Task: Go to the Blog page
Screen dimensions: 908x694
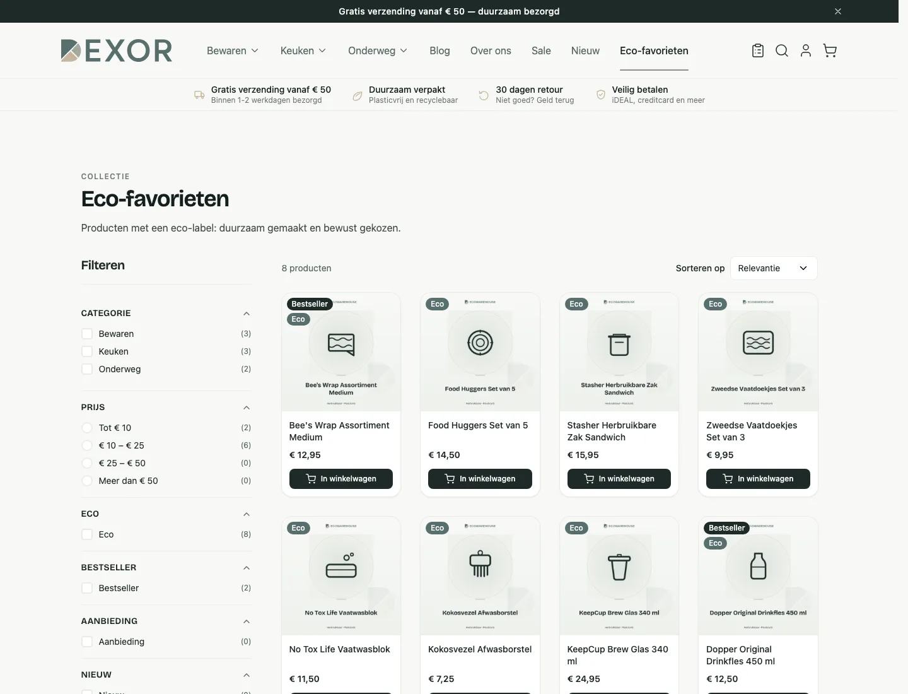Action: (x=439, y=50)
